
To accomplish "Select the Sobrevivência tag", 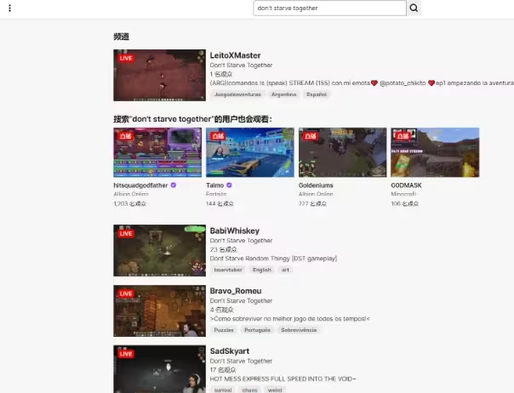I will 299,330.
